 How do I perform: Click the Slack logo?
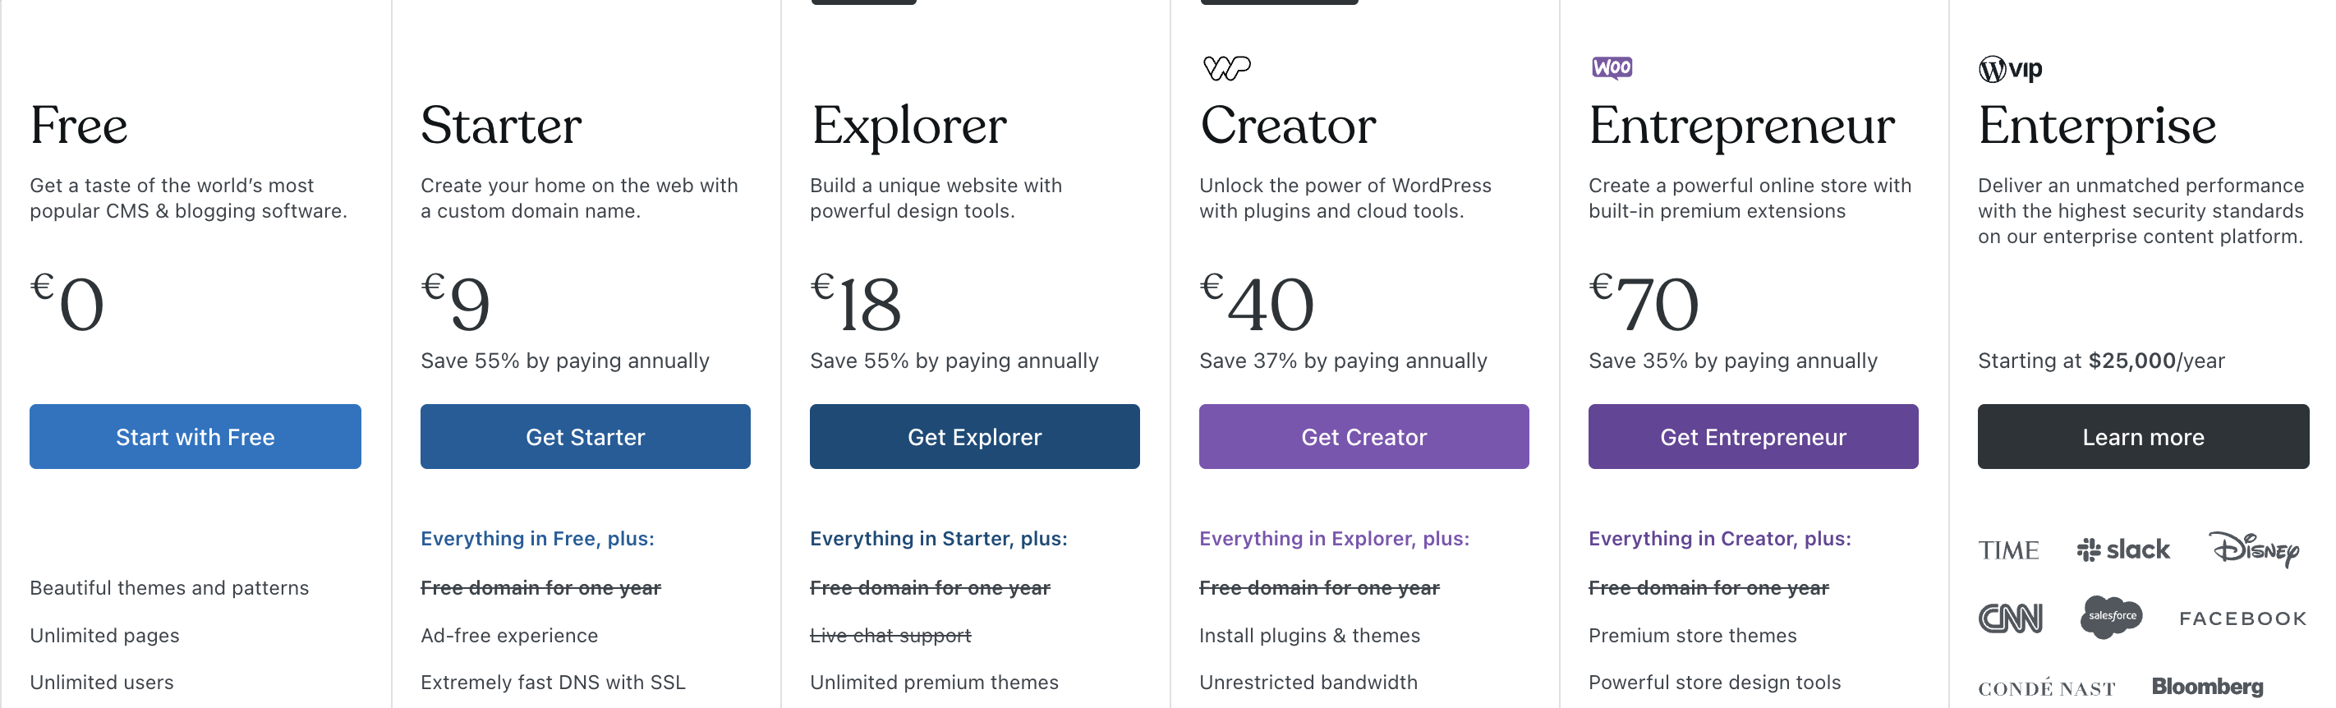tap(2123, 549)
